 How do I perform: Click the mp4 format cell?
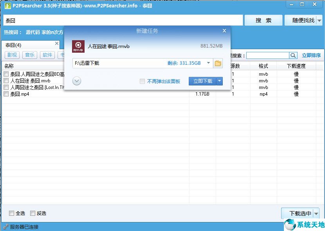(264, 94)
